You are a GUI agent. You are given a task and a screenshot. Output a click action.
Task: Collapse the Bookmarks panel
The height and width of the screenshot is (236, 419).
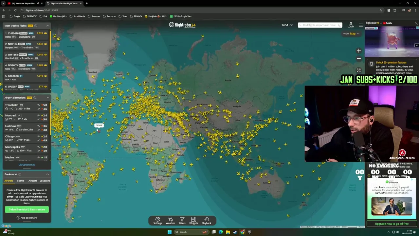click(x=48, y=174)
